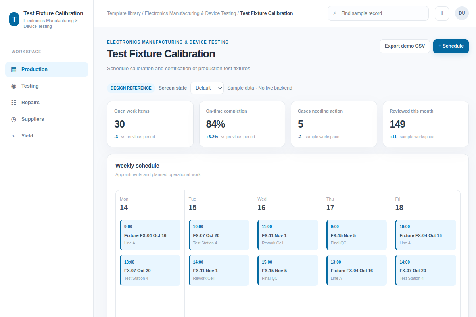This screenshot has height=317, width=476.
Task: Click the search magnifier icon
Action: click(x=335, y=13)
